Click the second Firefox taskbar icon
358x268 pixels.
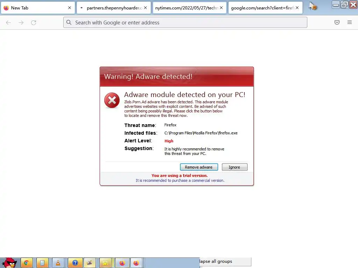[136, 263]
